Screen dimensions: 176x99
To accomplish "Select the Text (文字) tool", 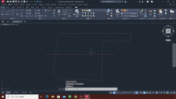I will (x=59, y=12).
